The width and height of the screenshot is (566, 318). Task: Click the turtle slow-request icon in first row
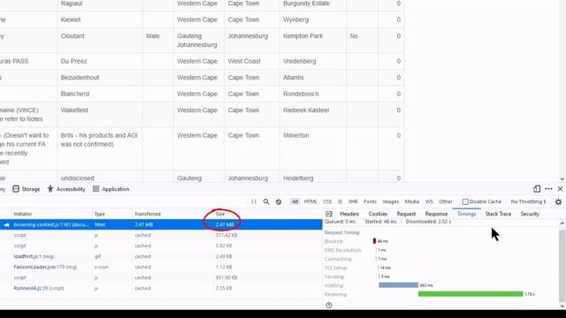tap(6, 224)
